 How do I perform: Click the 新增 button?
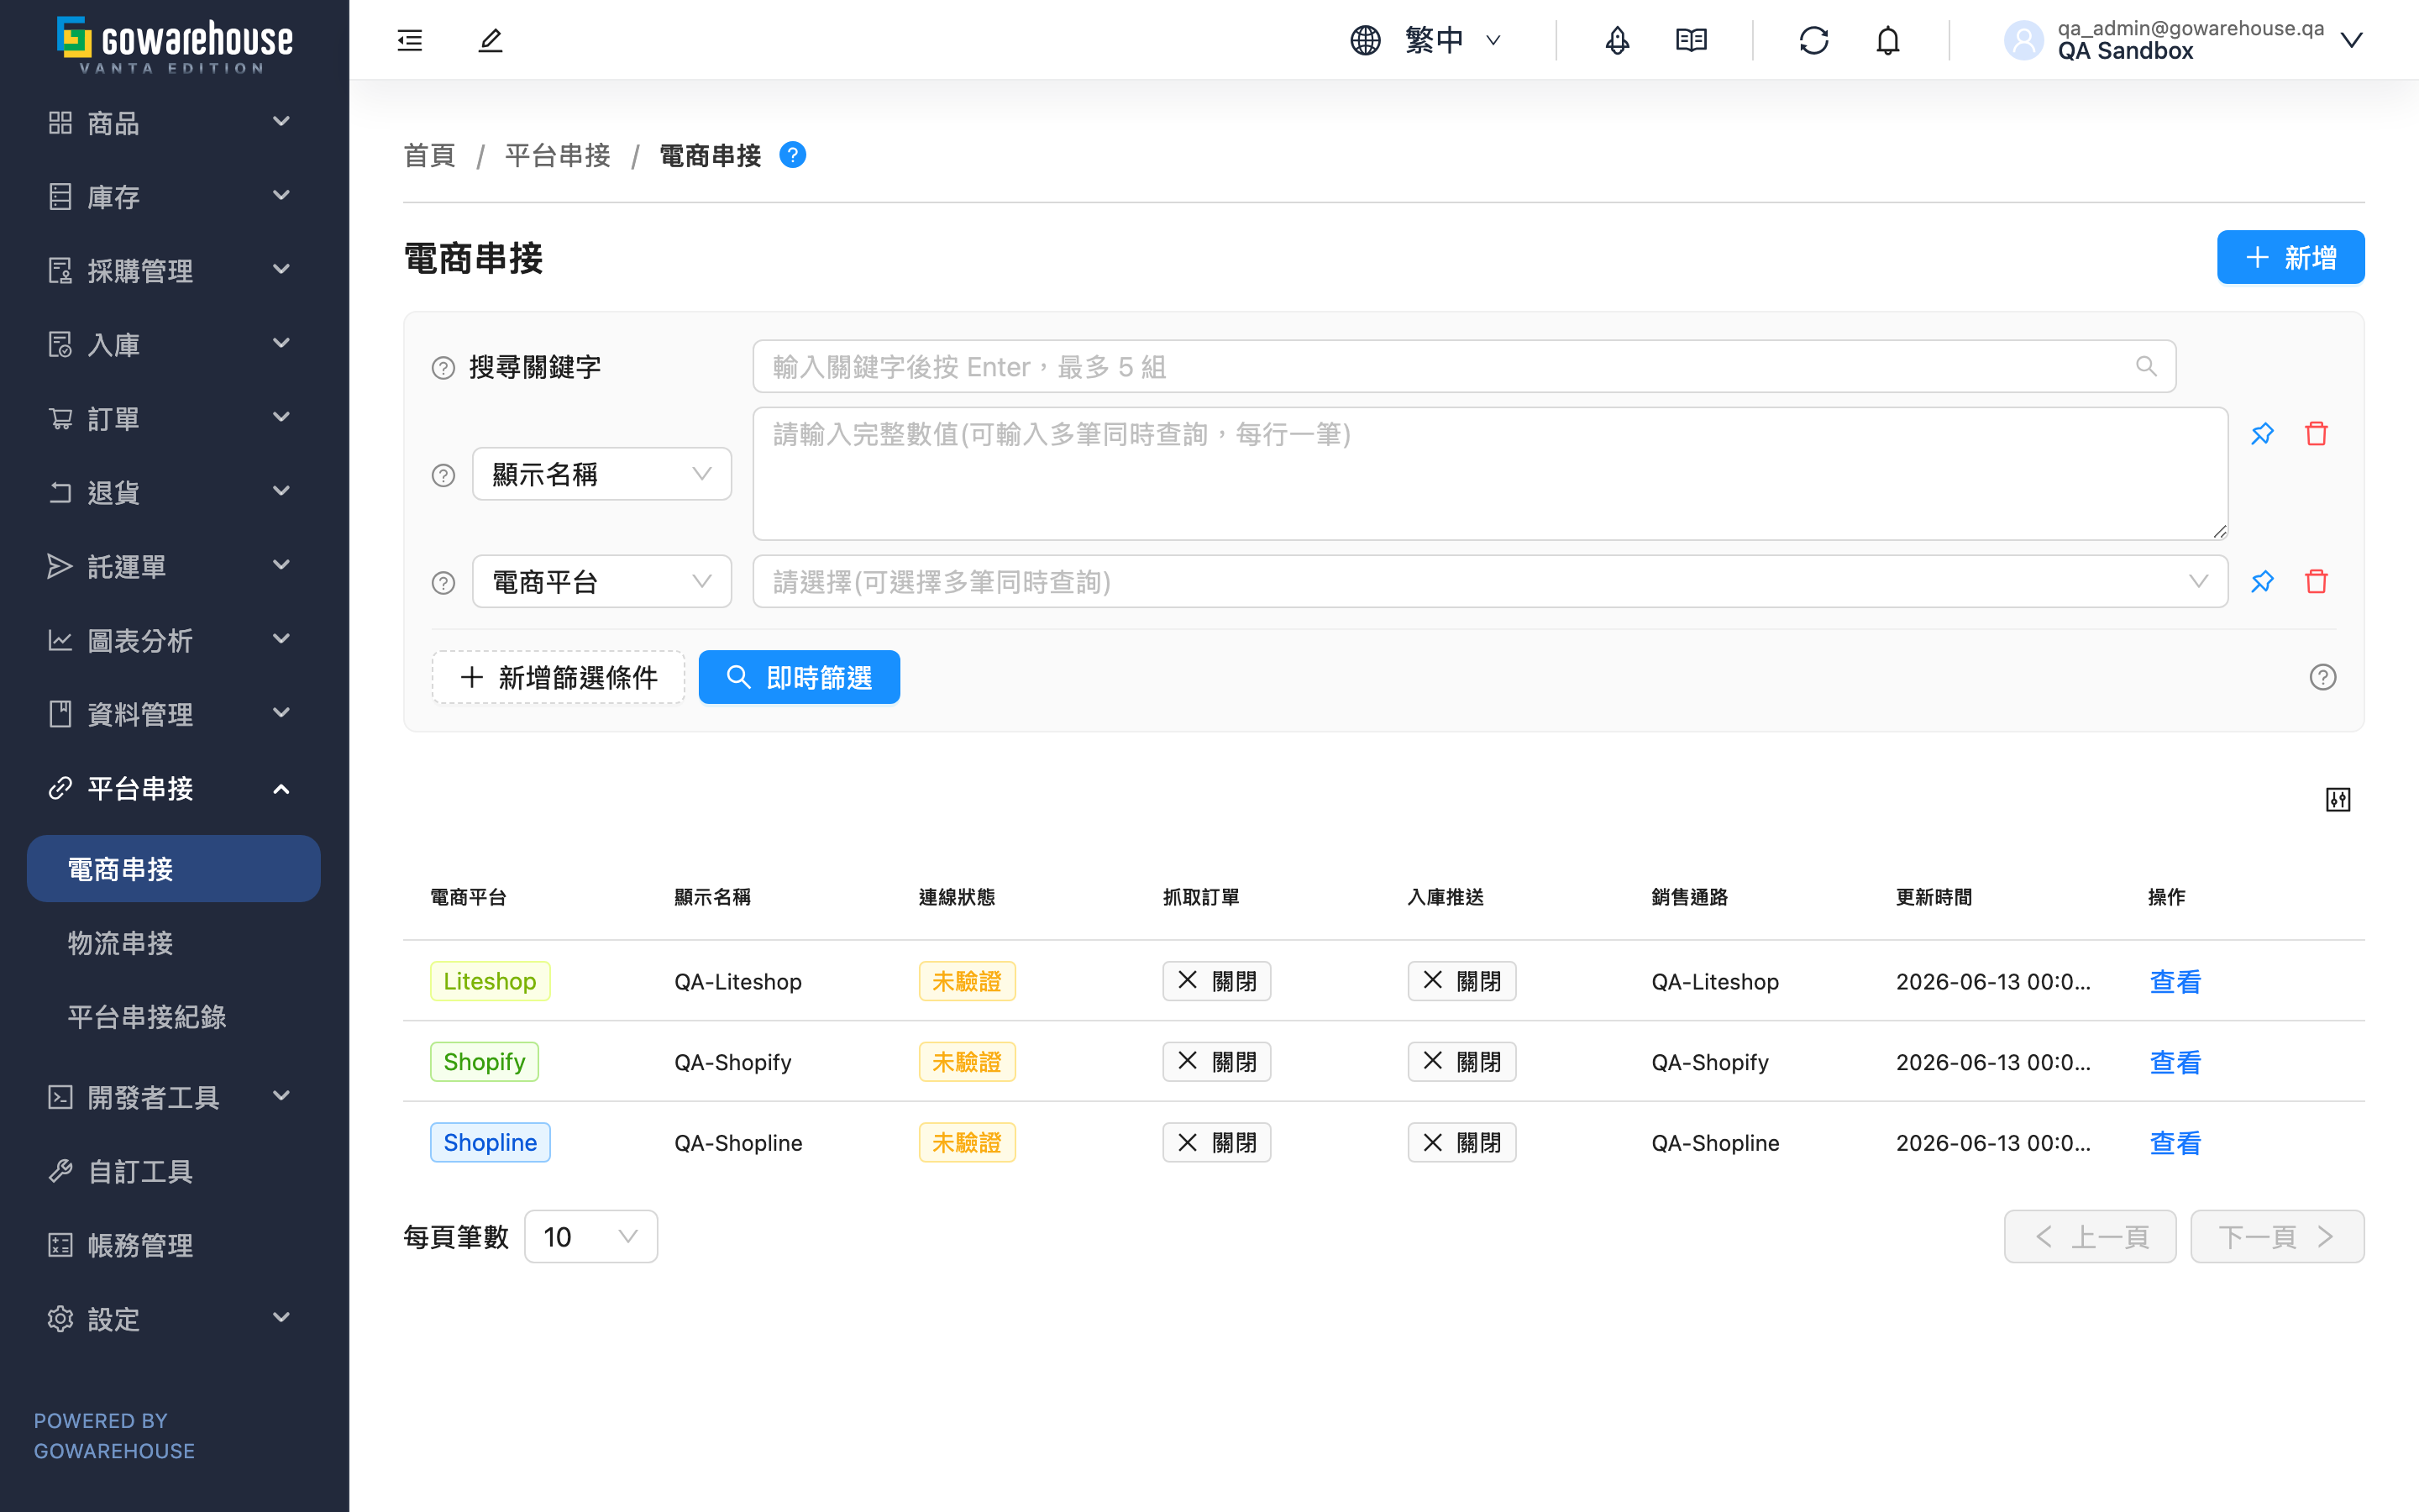(x=2290, y=257)
